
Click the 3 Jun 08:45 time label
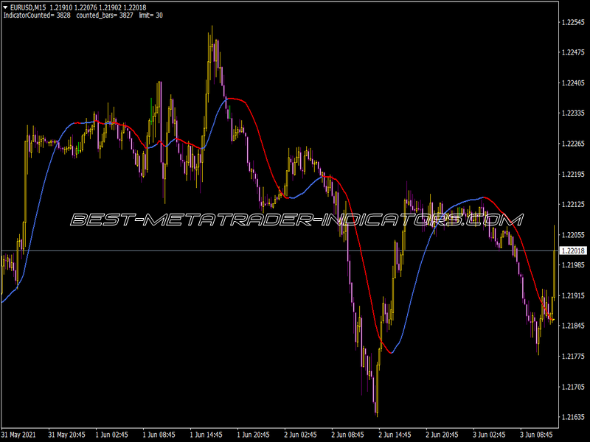click(x=537, y=435)
